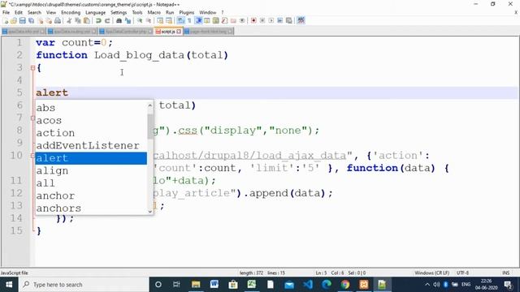The image size is (520, 292).
Task: Click the Paste toolbar icon
Action: click(x=87, y=20)
